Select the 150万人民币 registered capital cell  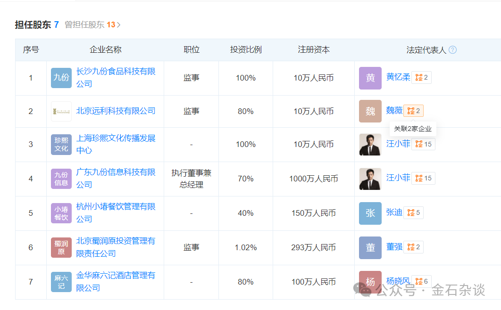coord(313,213)
